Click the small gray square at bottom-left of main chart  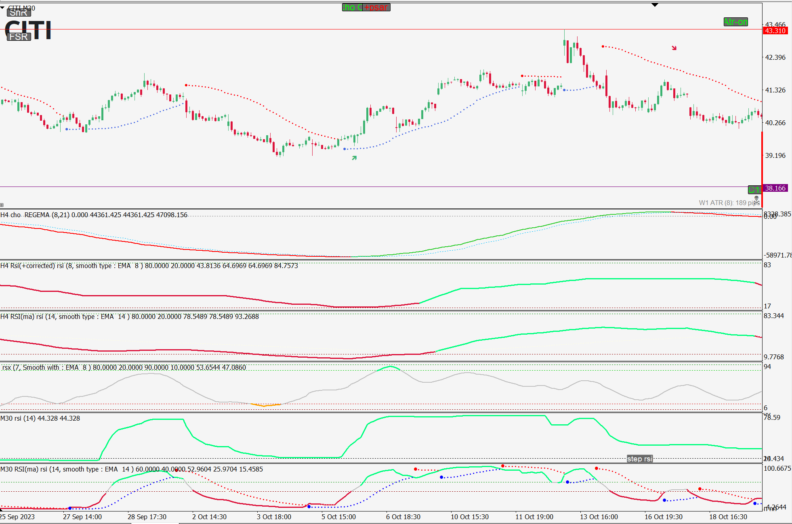[x=2, y=205]
